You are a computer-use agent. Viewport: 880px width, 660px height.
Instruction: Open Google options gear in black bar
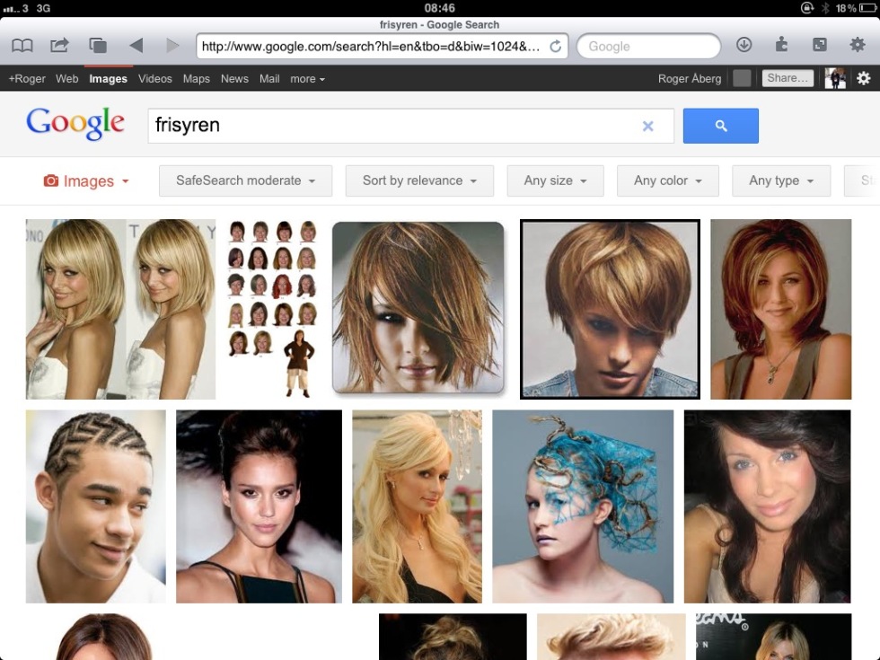click(x=863, y=79)
